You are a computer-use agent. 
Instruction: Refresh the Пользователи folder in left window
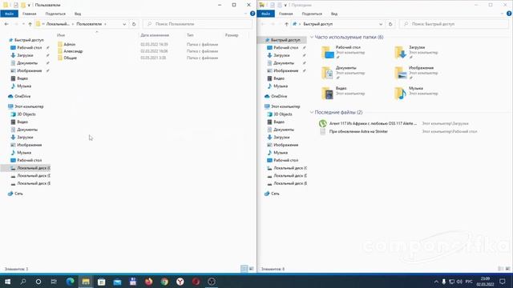coord(134,24)
